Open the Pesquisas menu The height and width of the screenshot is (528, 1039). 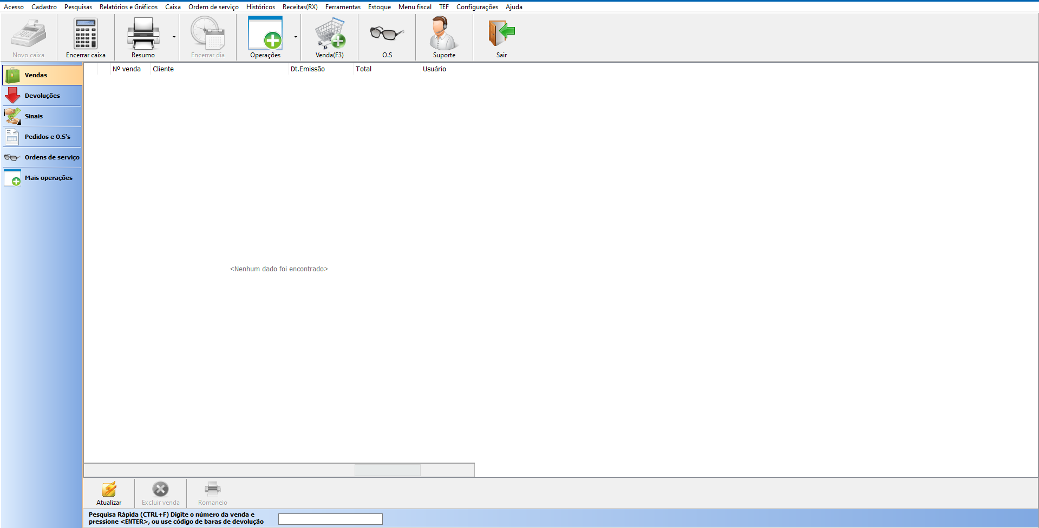[x=78, y=7]
